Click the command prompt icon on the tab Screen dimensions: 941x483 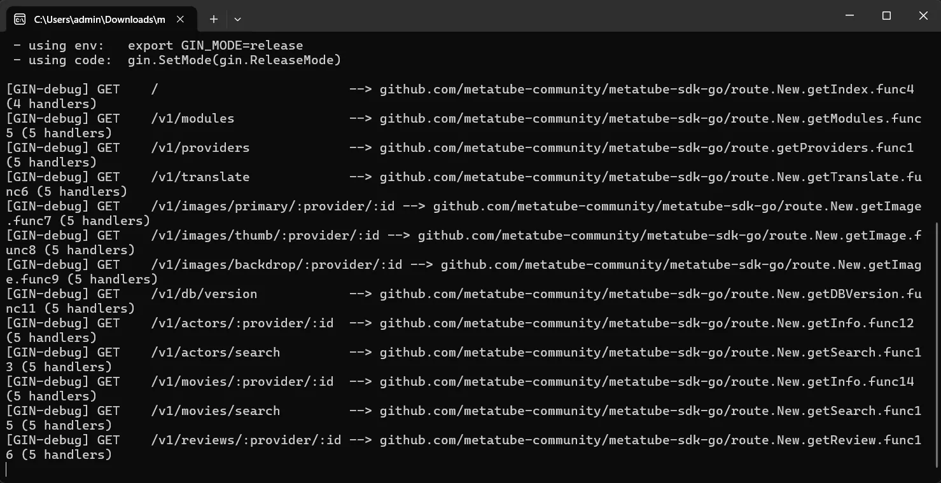click(x=20, y=19)
